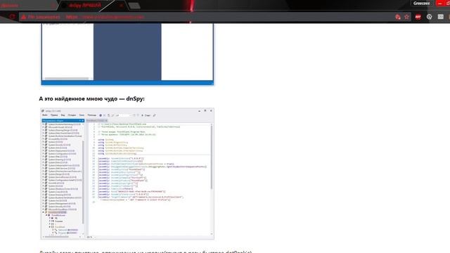450x253 pixels.
Task: Open the translate icon in address bar
Action: tap(398, 17)
